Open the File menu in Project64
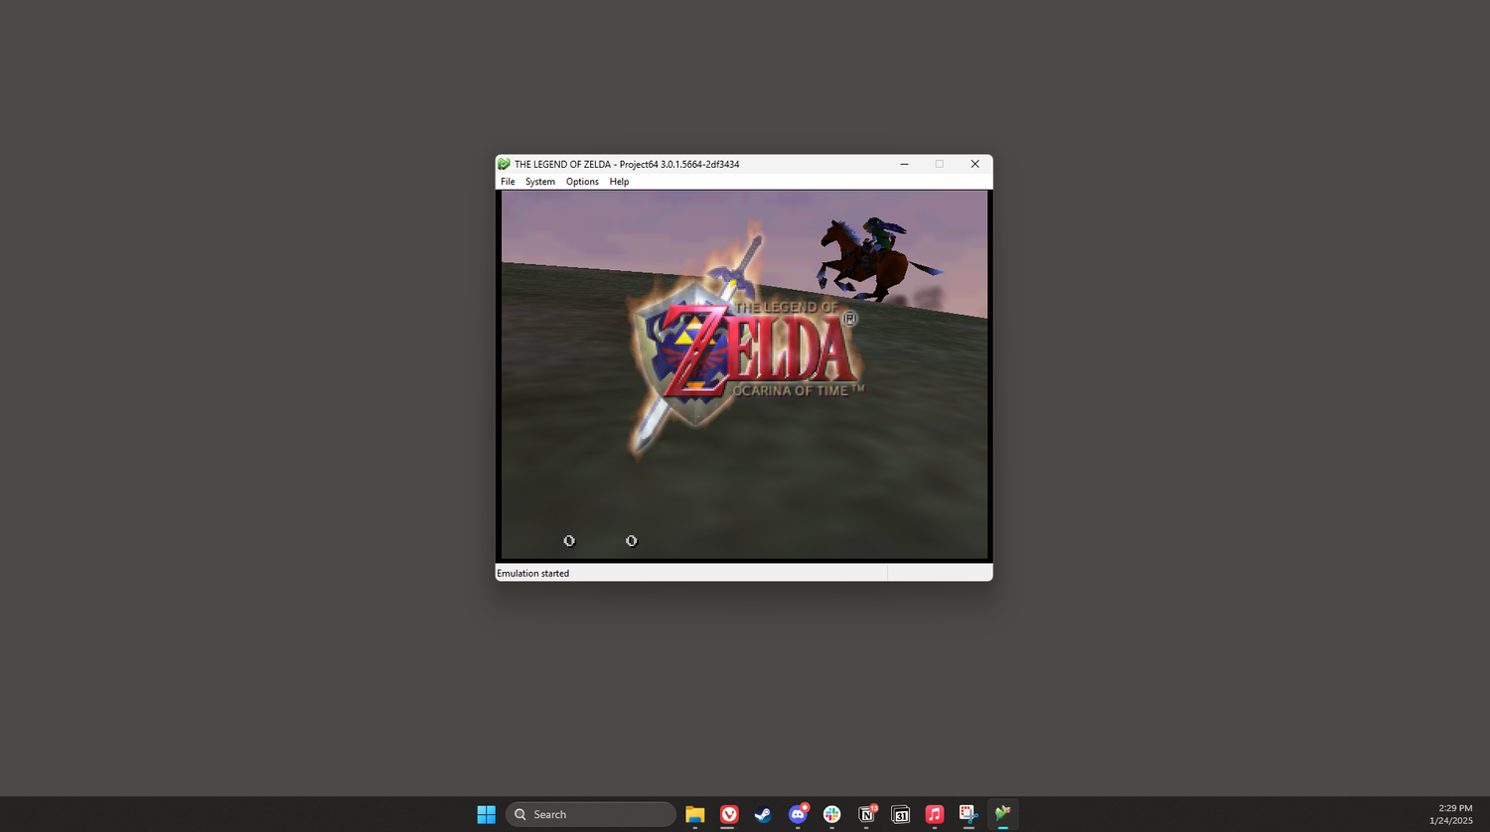The image size is (1490, 832). [508, 182]
